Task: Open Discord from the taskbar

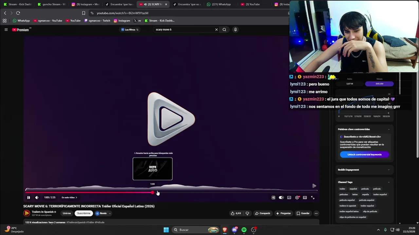Action: click(234, 230)
